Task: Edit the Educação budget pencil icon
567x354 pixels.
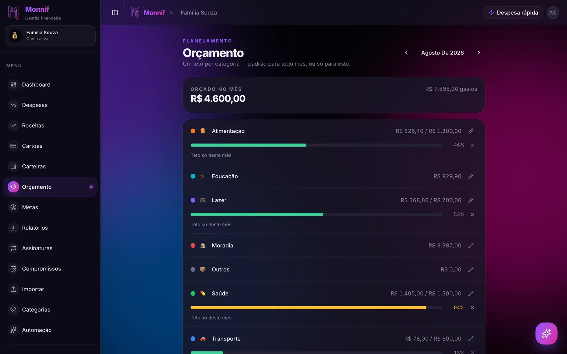Action: coord(471,176)
